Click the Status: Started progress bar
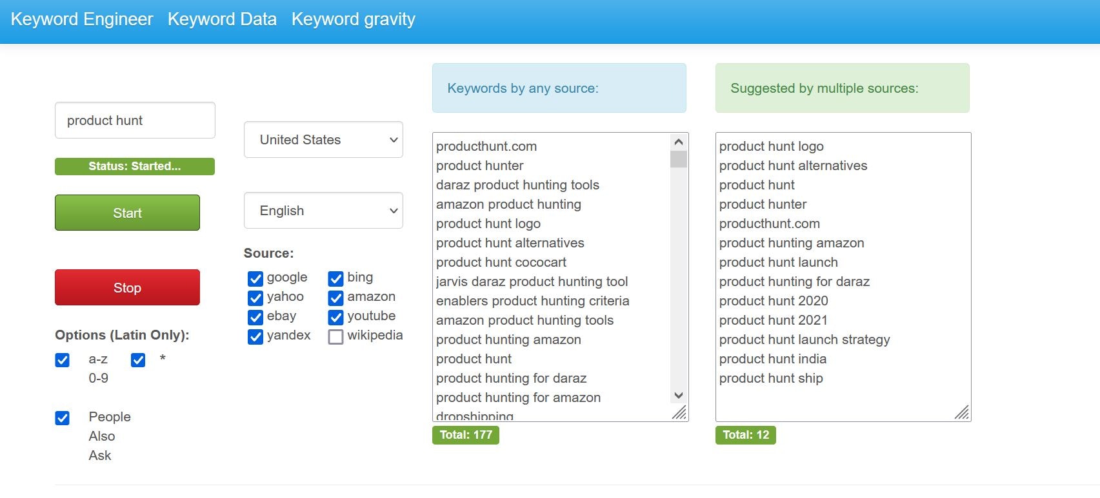 pos(135,166)
